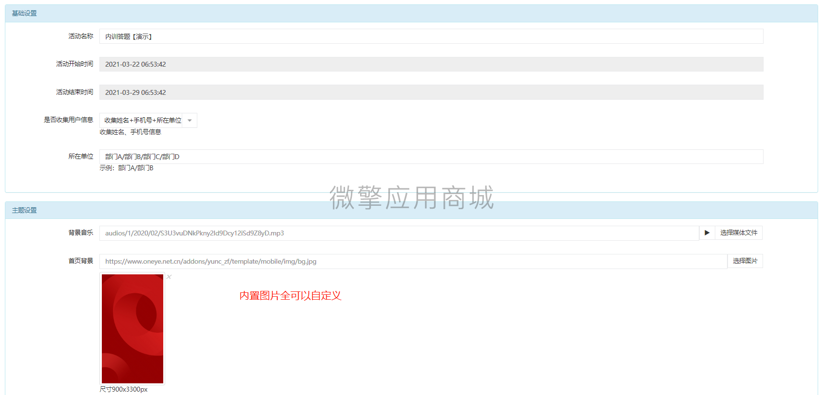Remove the homepage background image thumbnail

point(169,277)
